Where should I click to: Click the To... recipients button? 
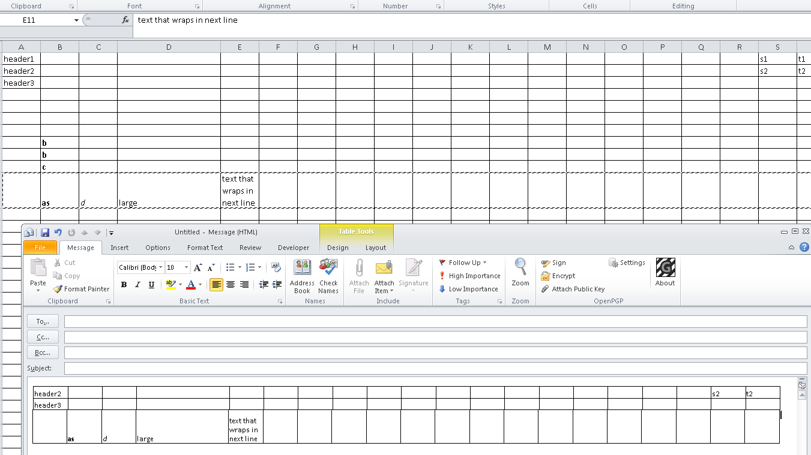click(43, 321)
